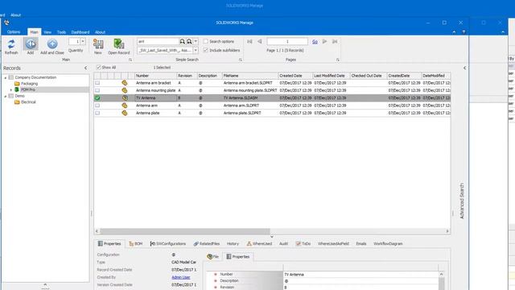Click the search text input field

158,41
